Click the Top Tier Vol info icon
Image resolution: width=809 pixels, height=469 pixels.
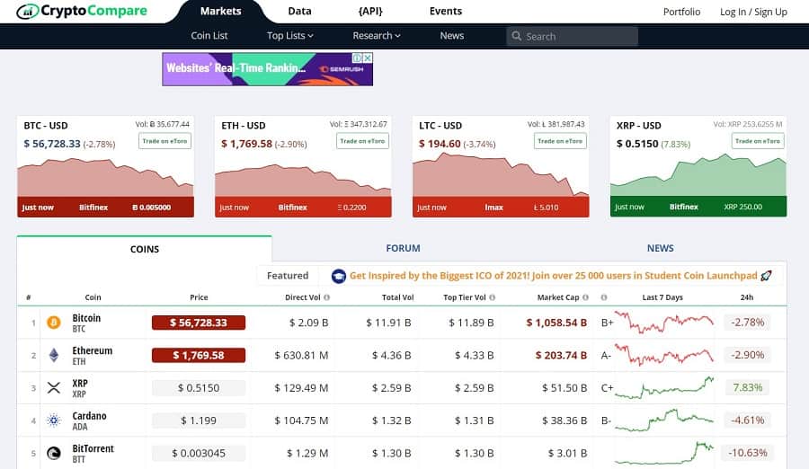pos(493,297)
